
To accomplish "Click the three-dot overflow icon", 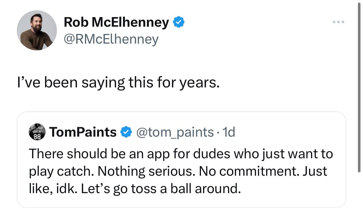I will pos(338,22).
